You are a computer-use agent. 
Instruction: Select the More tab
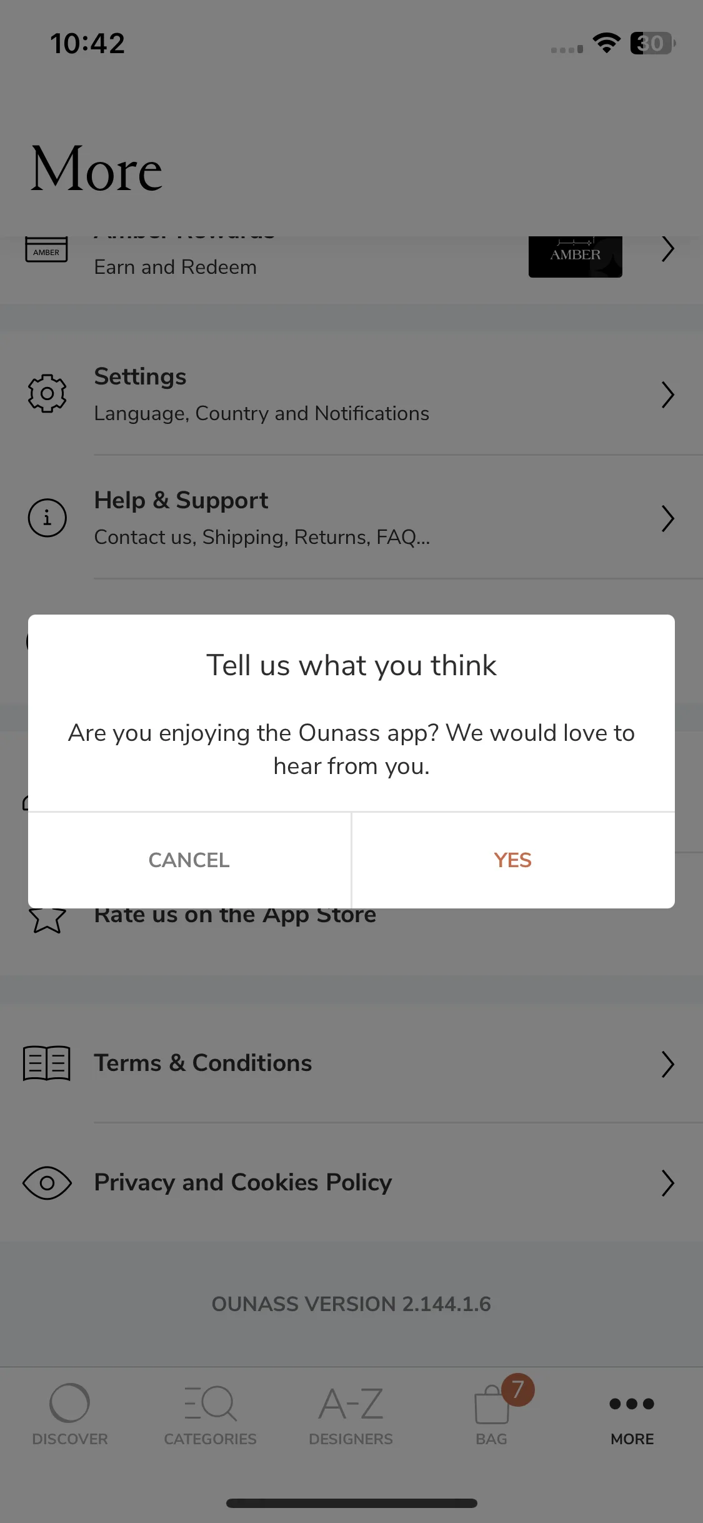(x=632, y=1419)
